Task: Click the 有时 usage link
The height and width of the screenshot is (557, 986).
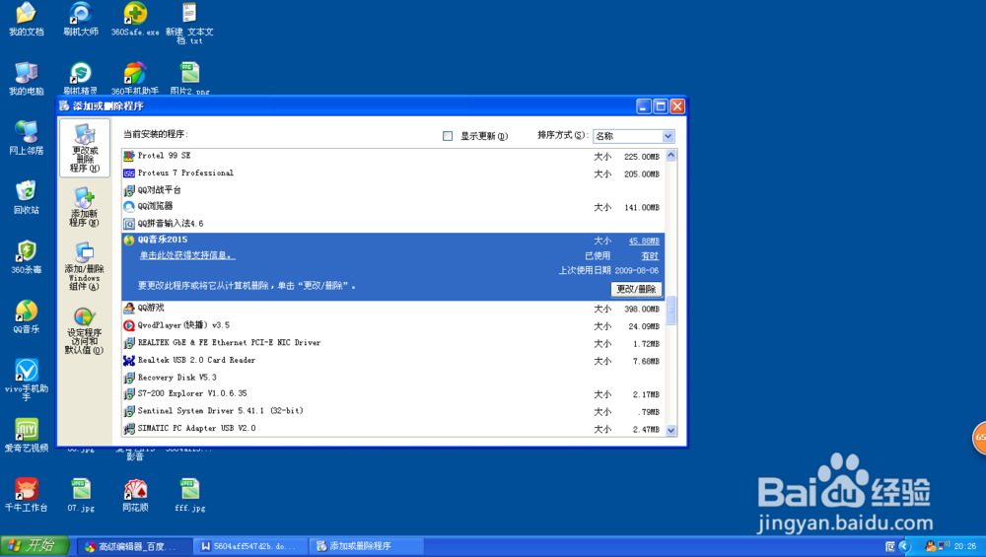Action: 650,256
